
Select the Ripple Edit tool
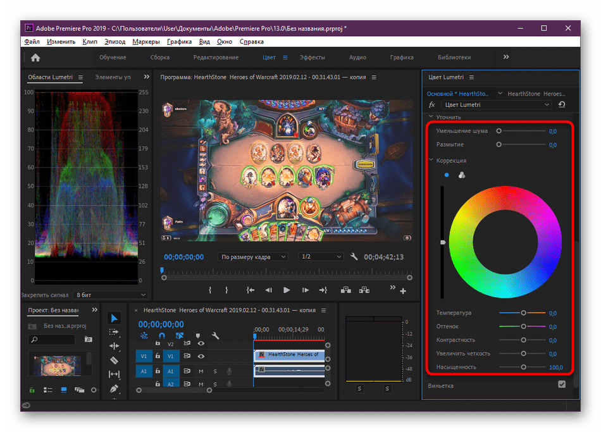point(114,346)
